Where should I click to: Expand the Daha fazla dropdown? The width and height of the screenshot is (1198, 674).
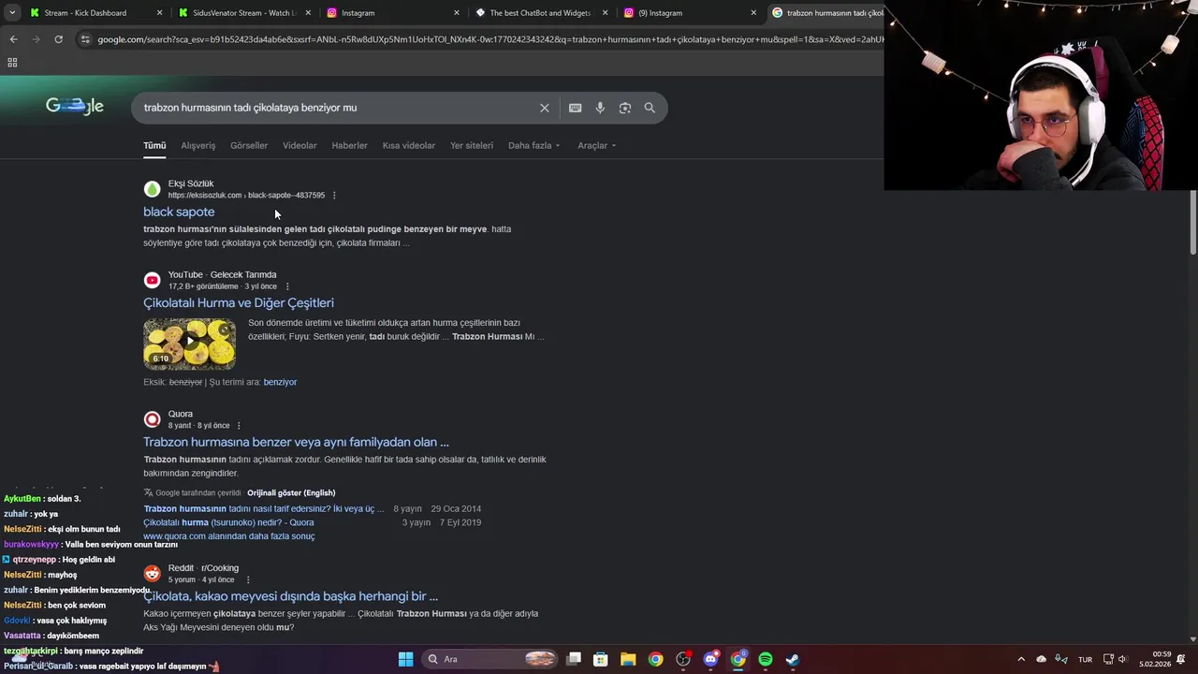click(533, 145)
